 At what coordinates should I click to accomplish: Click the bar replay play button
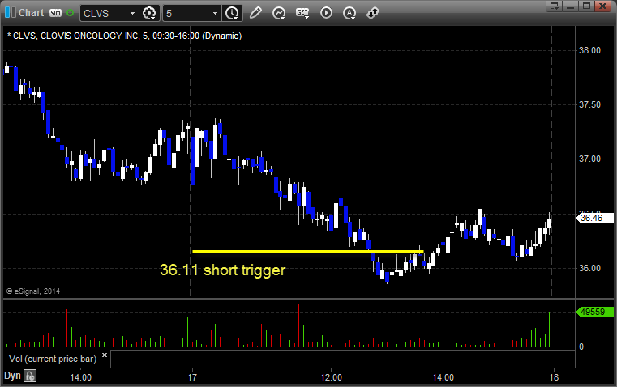point(326,13)
